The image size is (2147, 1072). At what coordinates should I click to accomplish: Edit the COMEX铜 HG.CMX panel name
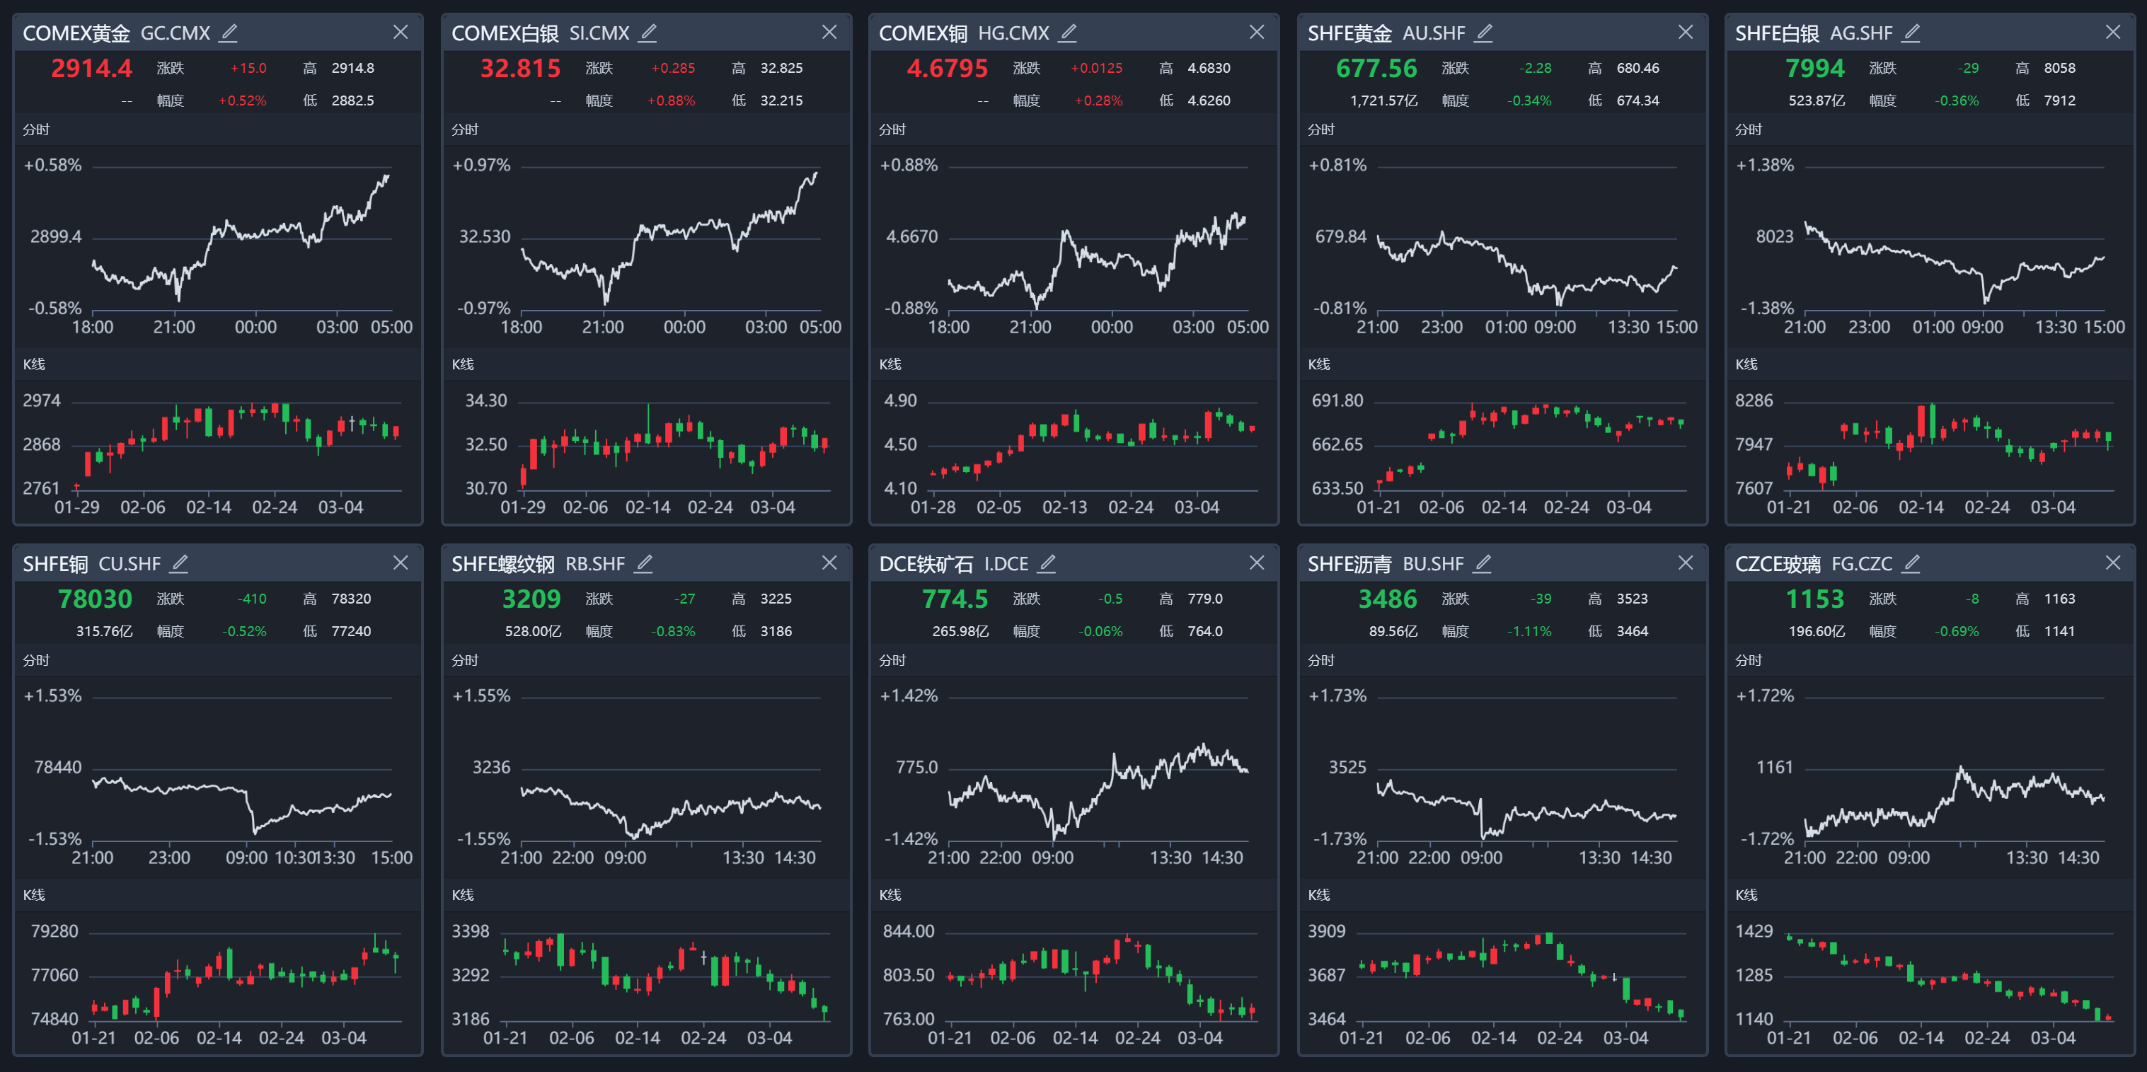pyautogui.click(x=1068, y=33)
